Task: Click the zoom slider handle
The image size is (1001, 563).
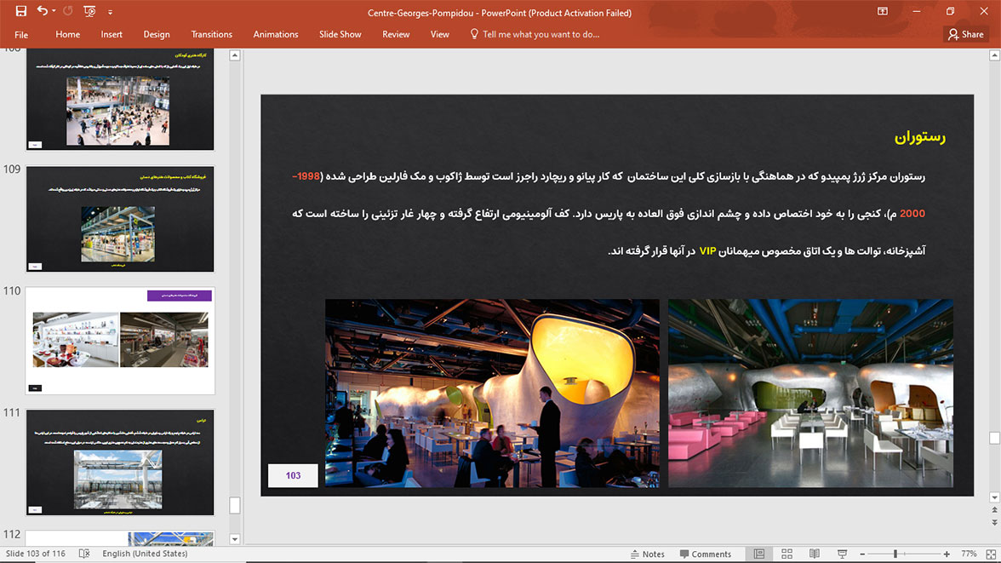Action: click(895, 554)
